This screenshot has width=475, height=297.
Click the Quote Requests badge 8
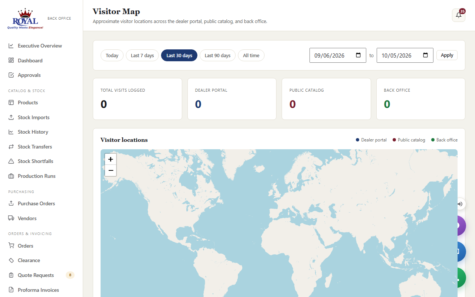click(70, 275)
